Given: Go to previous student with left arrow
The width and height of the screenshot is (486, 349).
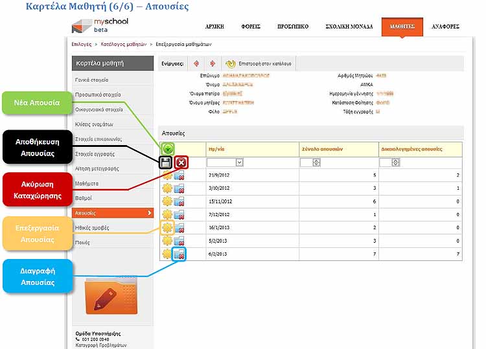Looking at the screenshot, I should [196, 63].
